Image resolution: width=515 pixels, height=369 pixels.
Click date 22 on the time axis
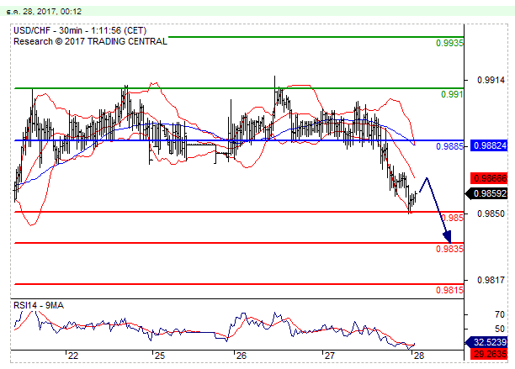tap(73, 356)
